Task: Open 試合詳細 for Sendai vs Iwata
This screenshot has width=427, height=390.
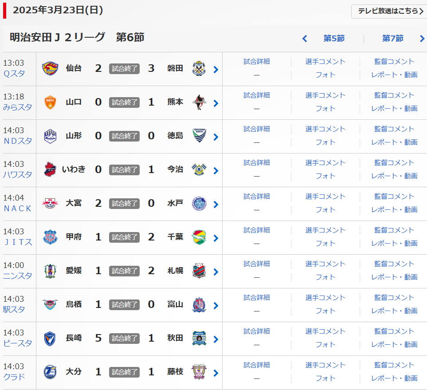Action: [x=257, y=62]
